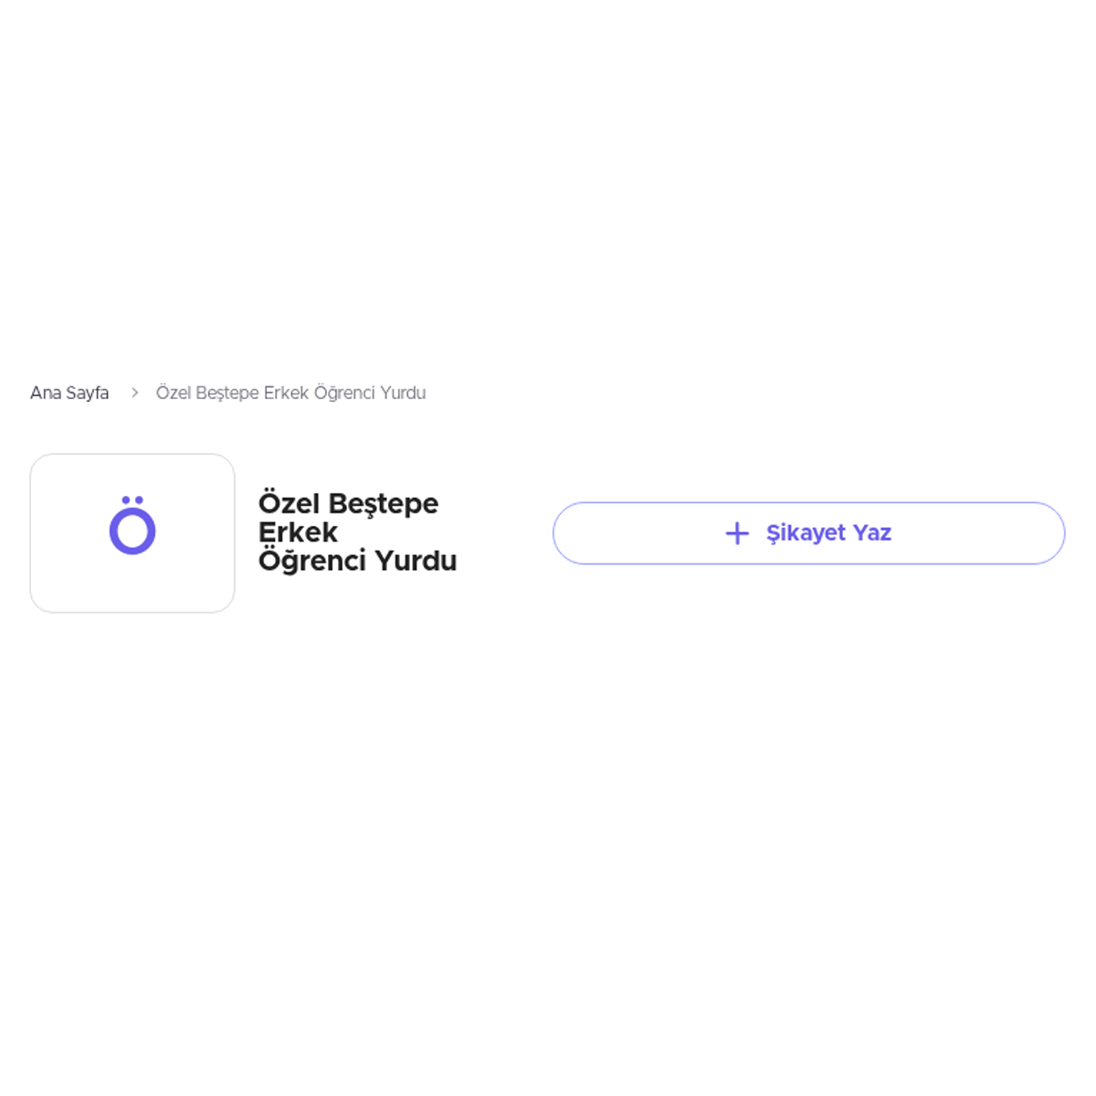Click the breadcrumb chevron separator arrow
Image resolution: width=1096 pixels, height=1096 pixels.
coord(134,393)
